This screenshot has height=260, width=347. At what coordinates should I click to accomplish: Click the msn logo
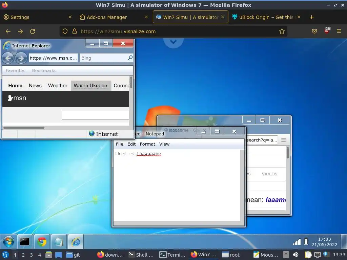17,98
